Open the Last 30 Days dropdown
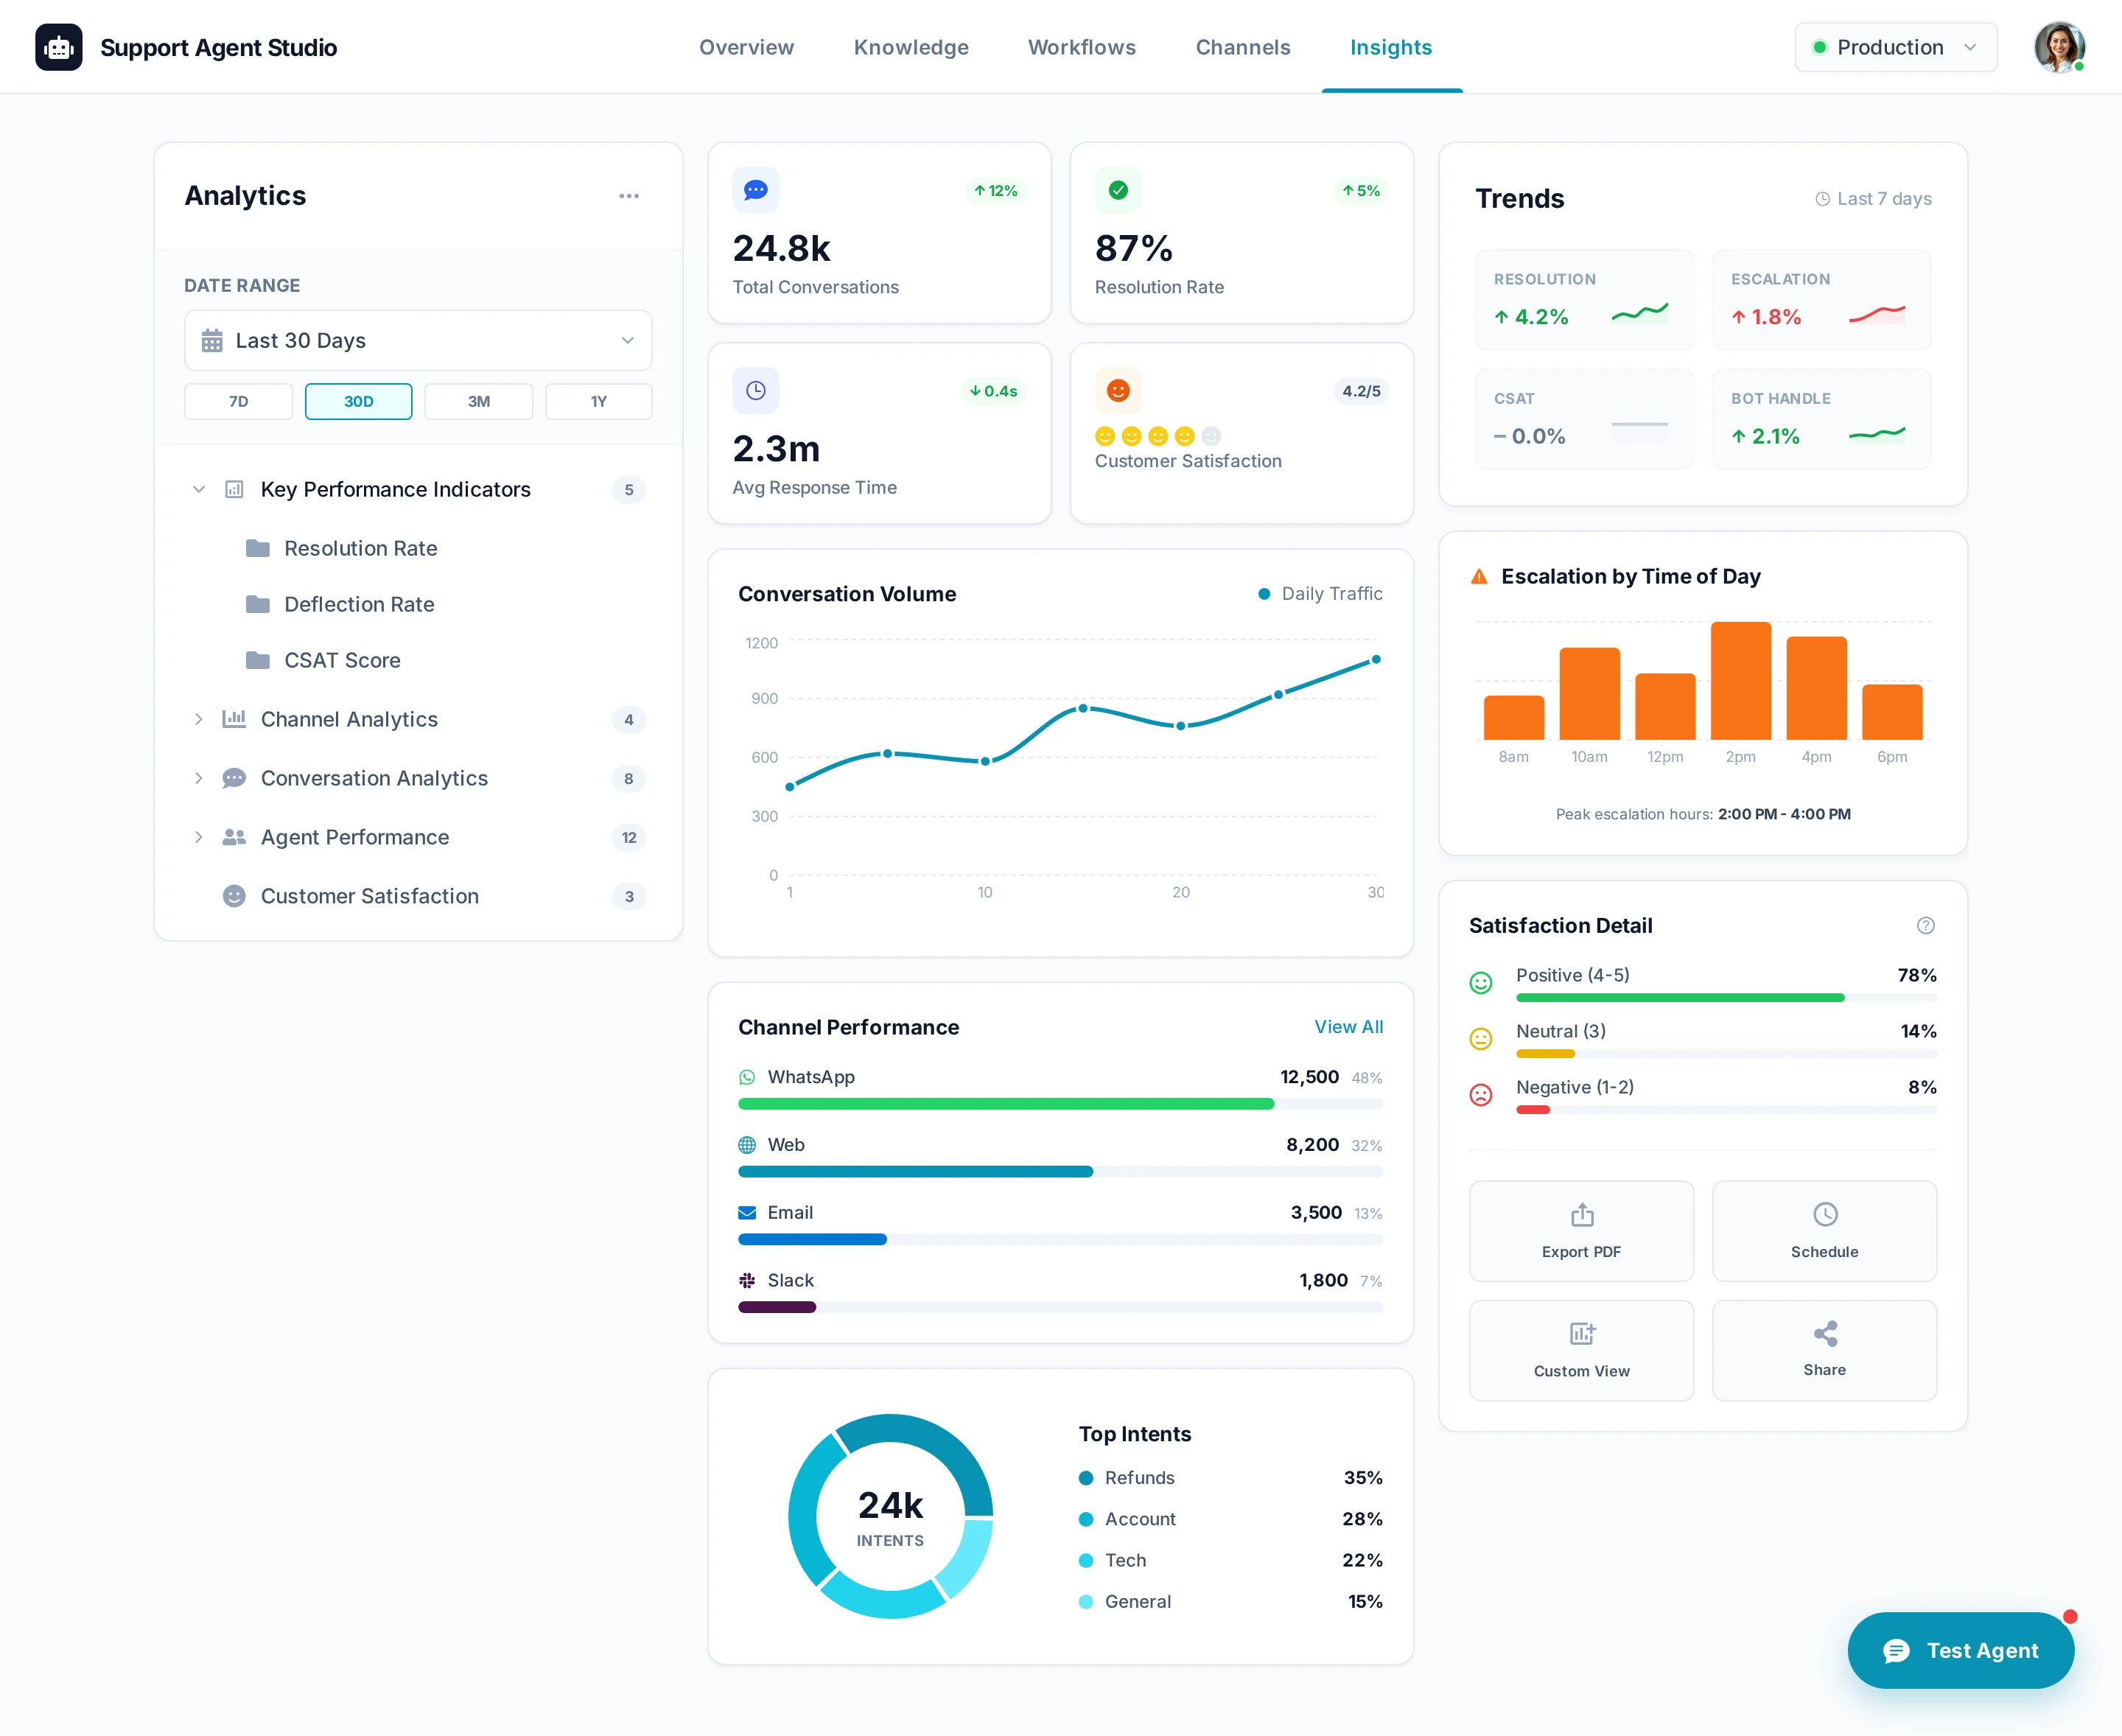Viewport: 2122px width, 1736px height. point(418,341)
